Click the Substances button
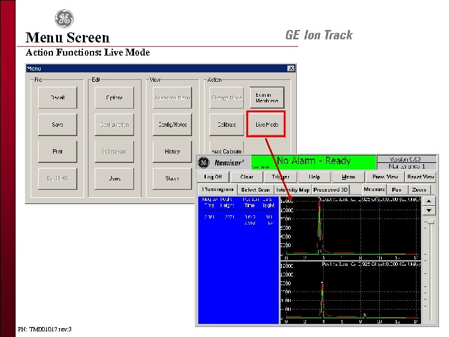The height and width of the screenshot is (337, 449). (114, 152)
